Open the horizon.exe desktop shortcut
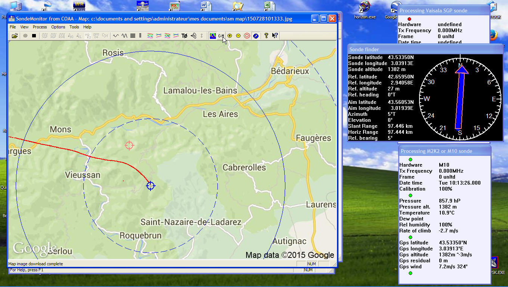Image resolution: width=508 pixels, height=287 pixels. pyautogui.click(x=365, y=10)
